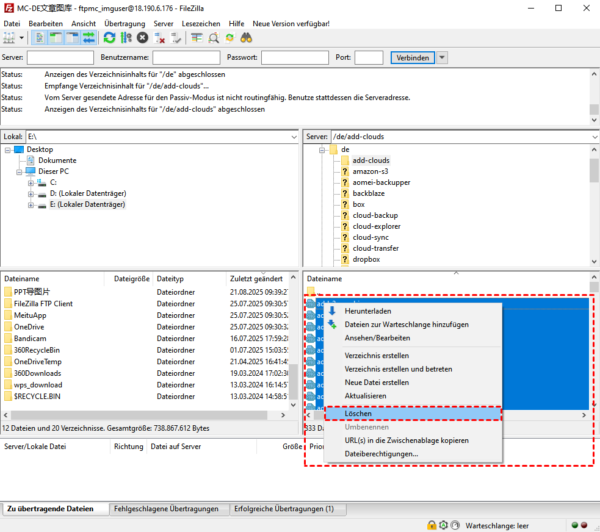Cancel current operation with X icon
Viewport: 600px width, 532px height.
(142, 38)
